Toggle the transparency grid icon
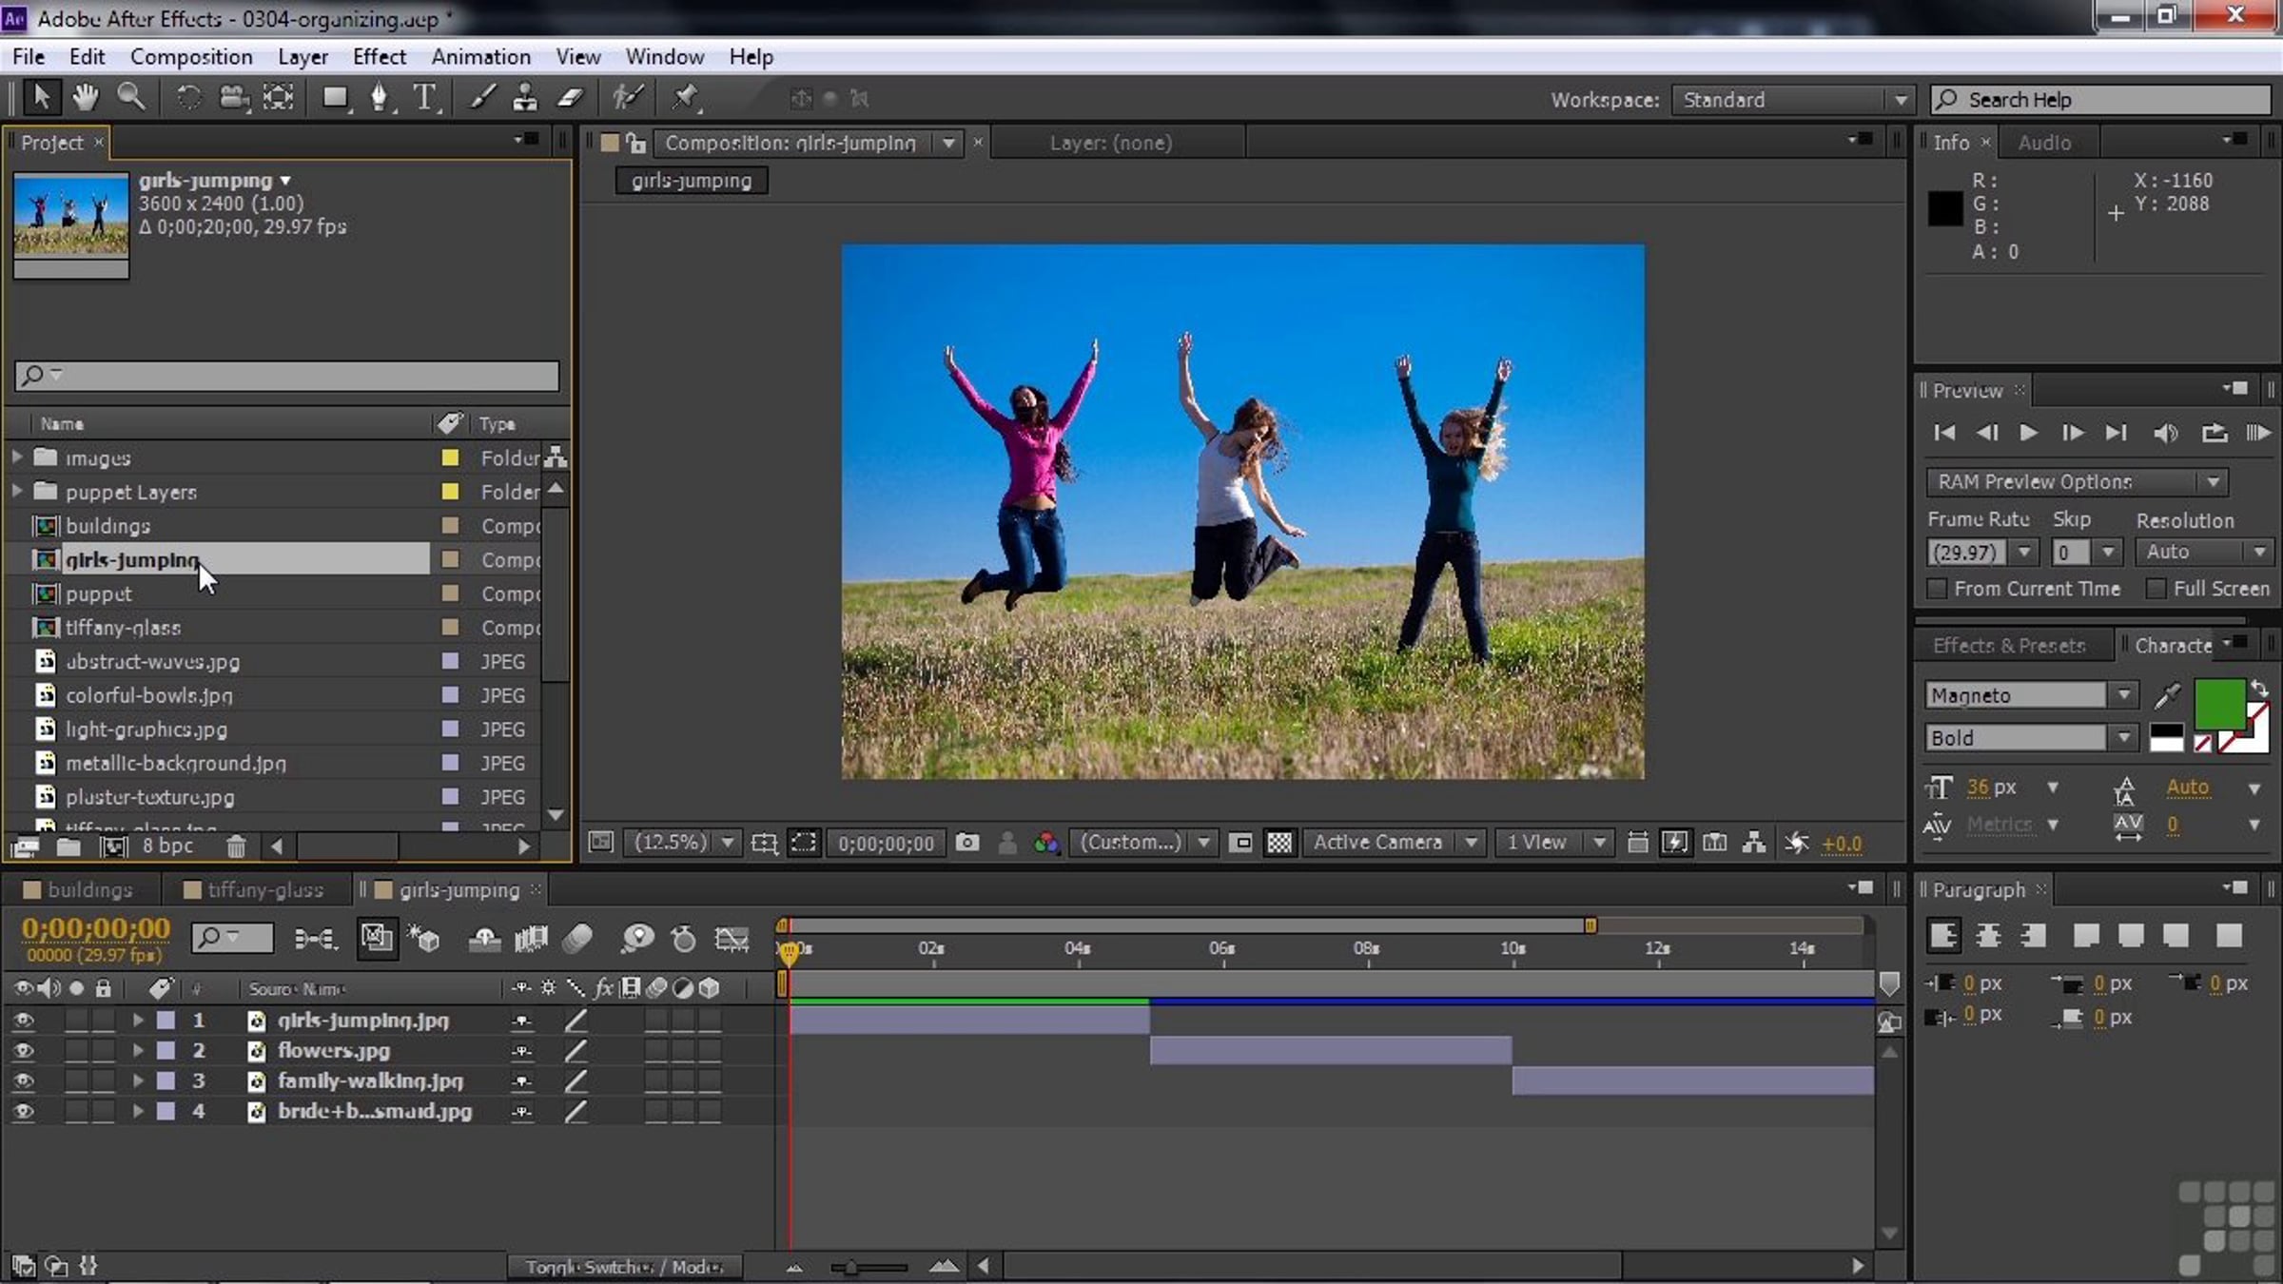This screenshot has width=2283, height=1284. pos(1279,843)
